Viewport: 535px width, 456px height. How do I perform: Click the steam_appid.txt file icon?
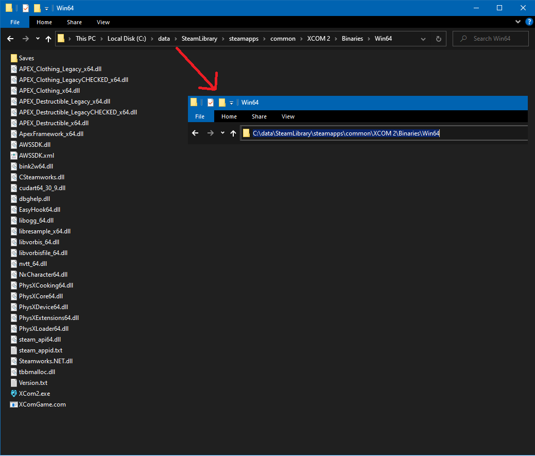point(14,350)
